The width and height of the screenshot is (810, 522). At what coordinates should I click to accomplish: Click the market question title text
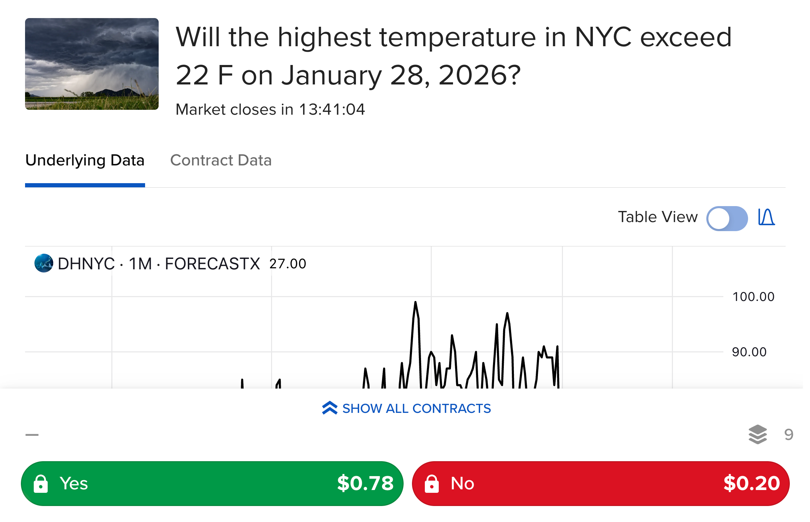coord(454,56)
